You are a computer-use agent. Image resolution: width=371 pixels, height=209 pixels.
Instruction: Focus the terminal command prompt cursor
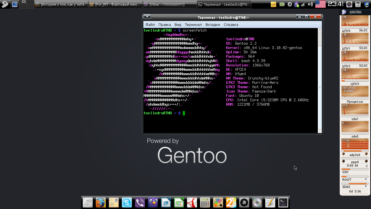click(x=184, y=113)
